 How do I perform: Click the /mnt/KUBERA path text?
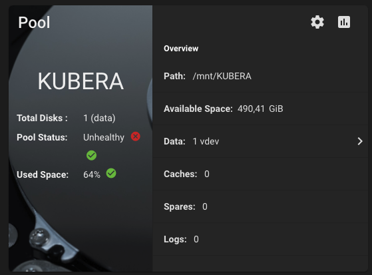tap(222, 76)
